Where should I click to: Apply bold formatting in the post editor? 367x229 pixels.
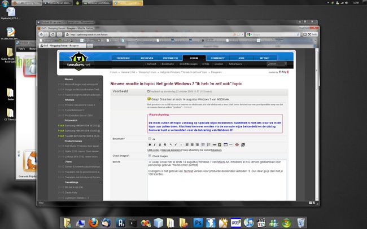(150, 145)
